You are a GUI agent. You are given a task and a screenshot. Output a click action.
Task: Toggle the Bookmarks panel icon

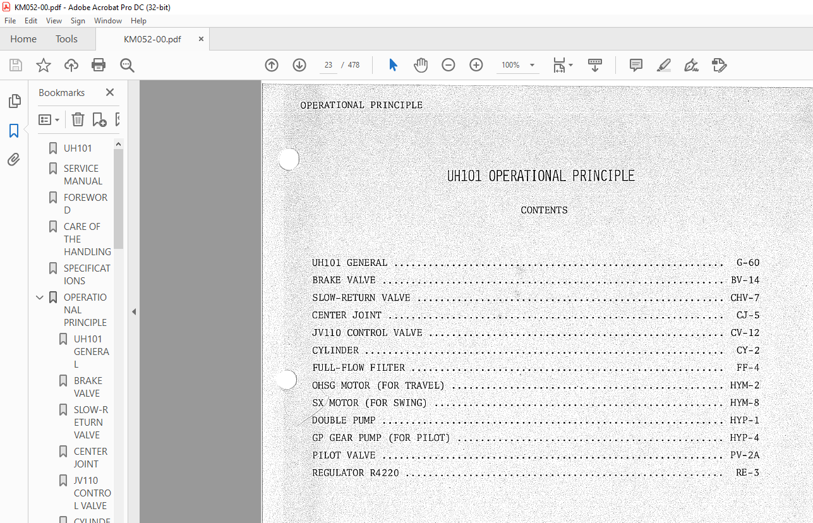14,131
